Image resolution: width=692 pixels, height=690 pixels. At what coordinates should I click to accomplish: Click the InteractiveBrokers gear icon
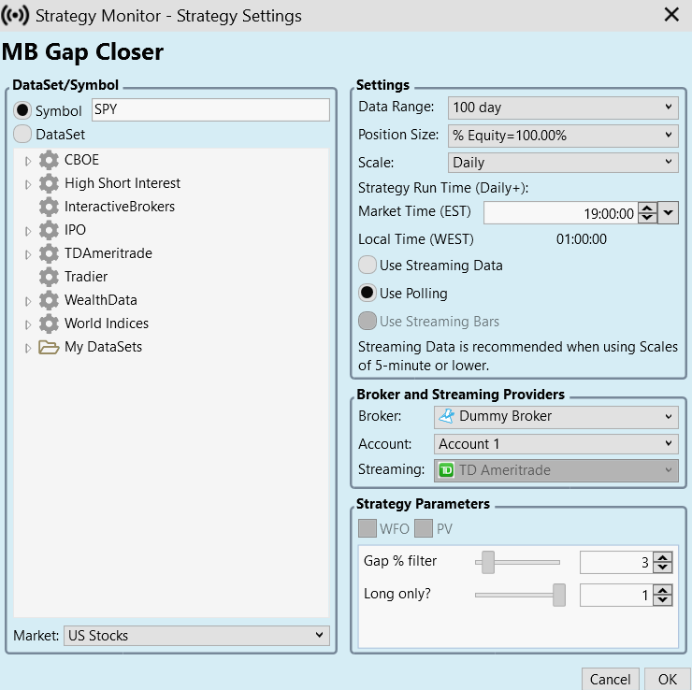point(49,207)
